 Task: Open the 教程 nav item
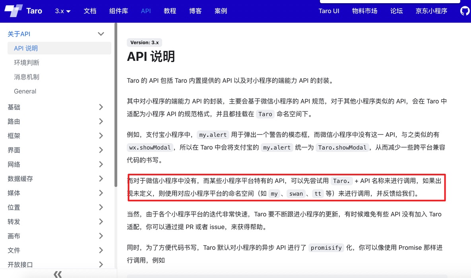click(170, 11)
